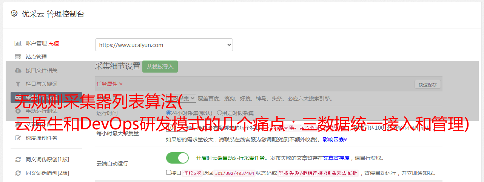This screenshot has width=484, height=182.
Task: Check the 接口 连续5次 checkbox
Action: click(168, 173)
